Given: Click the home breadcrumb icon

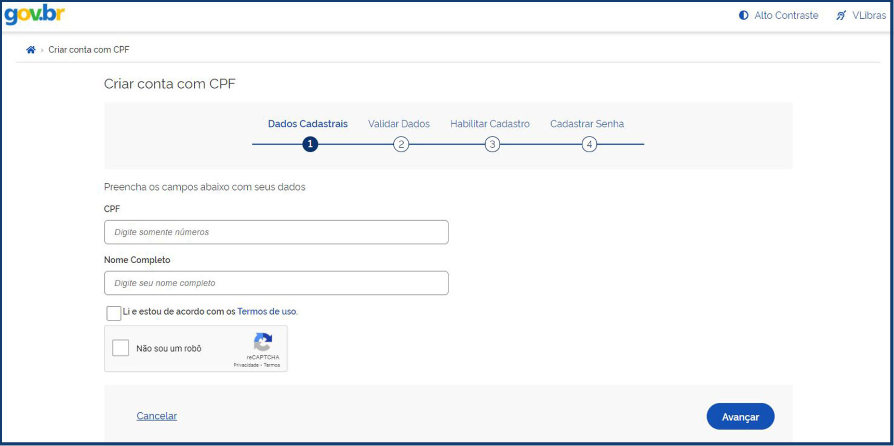Looking at the screenshot, I should click(x=31, y=50).
